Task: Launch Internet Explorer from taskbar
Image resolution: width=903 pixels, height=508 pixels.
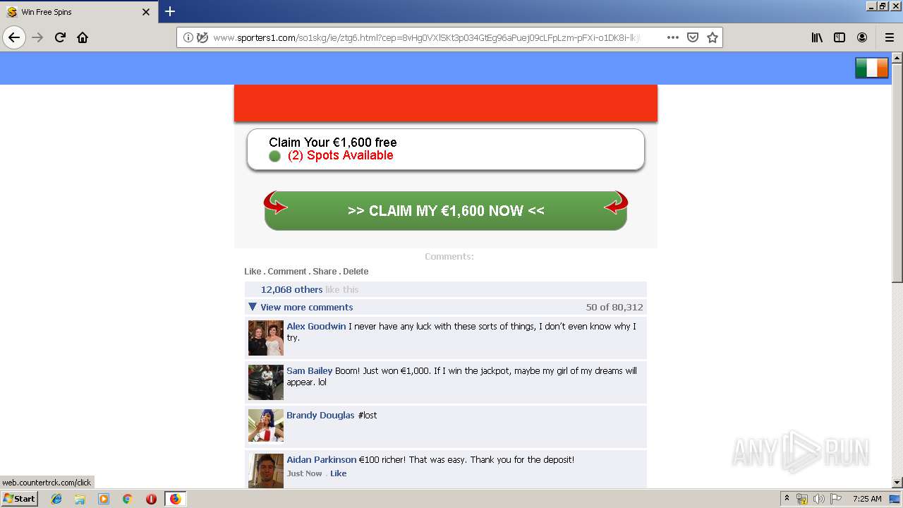Action: (x=56, y=499)
